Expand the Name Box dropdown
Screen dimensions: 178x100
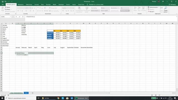11,17
